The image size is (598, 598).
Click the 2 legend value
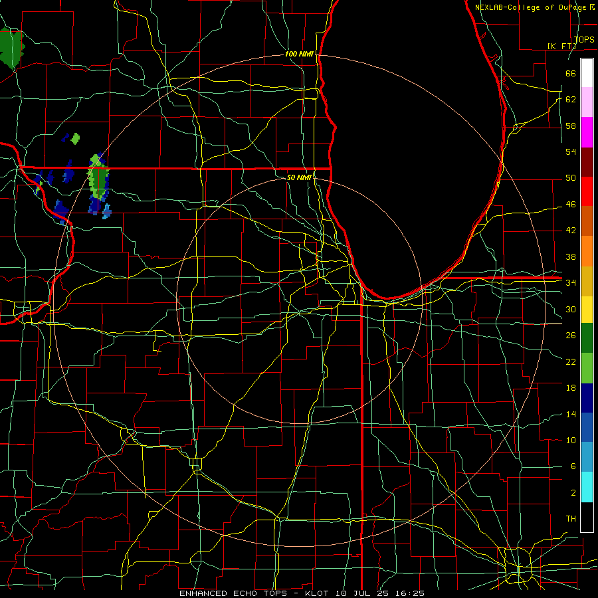click(x=573, y=493)
